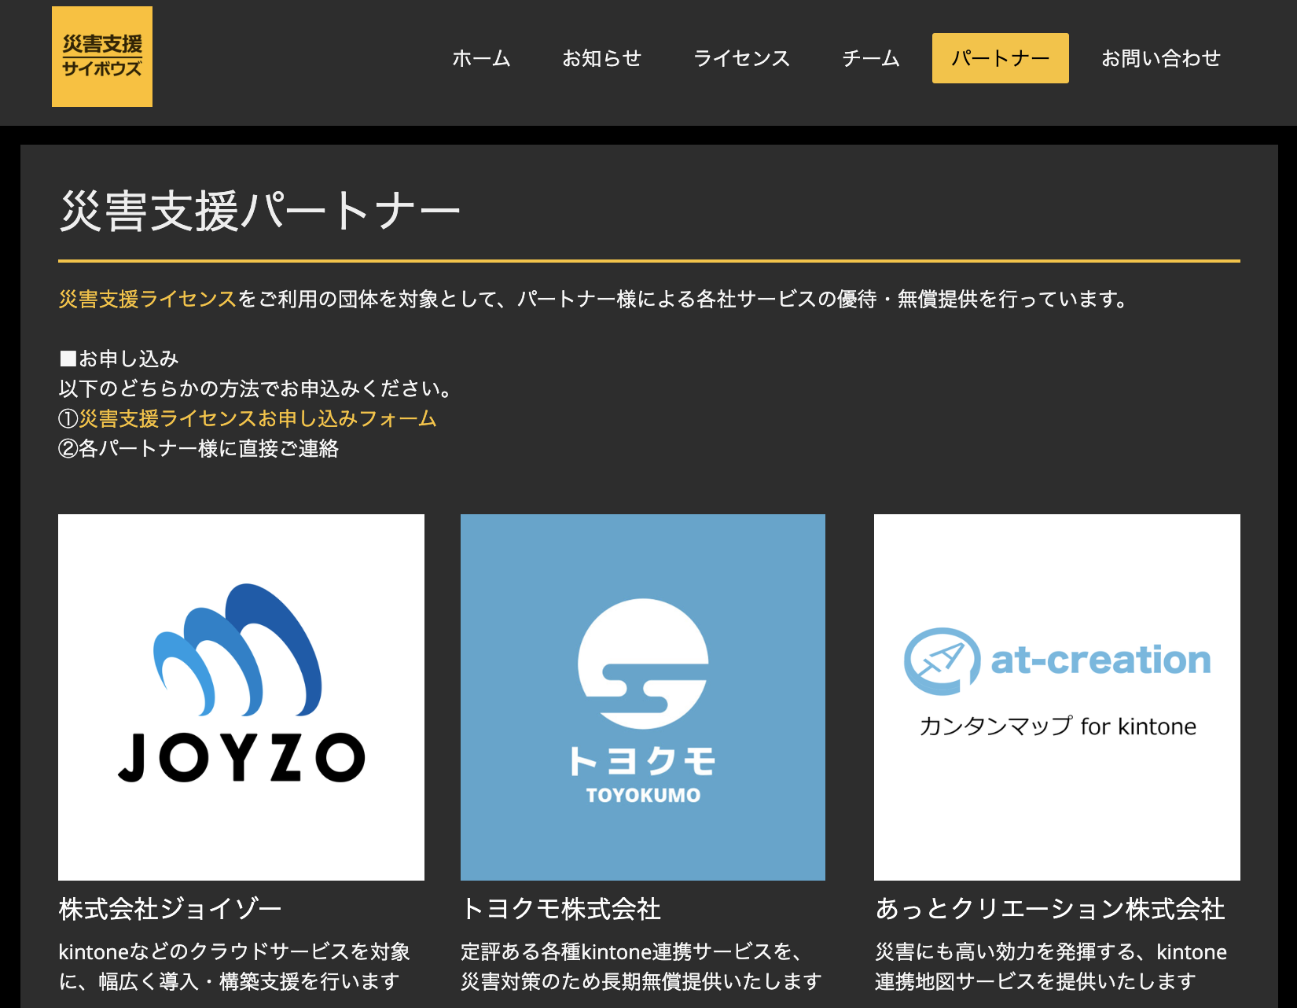Click the JOYZO logo thumbnail

(x=241, y=697)
